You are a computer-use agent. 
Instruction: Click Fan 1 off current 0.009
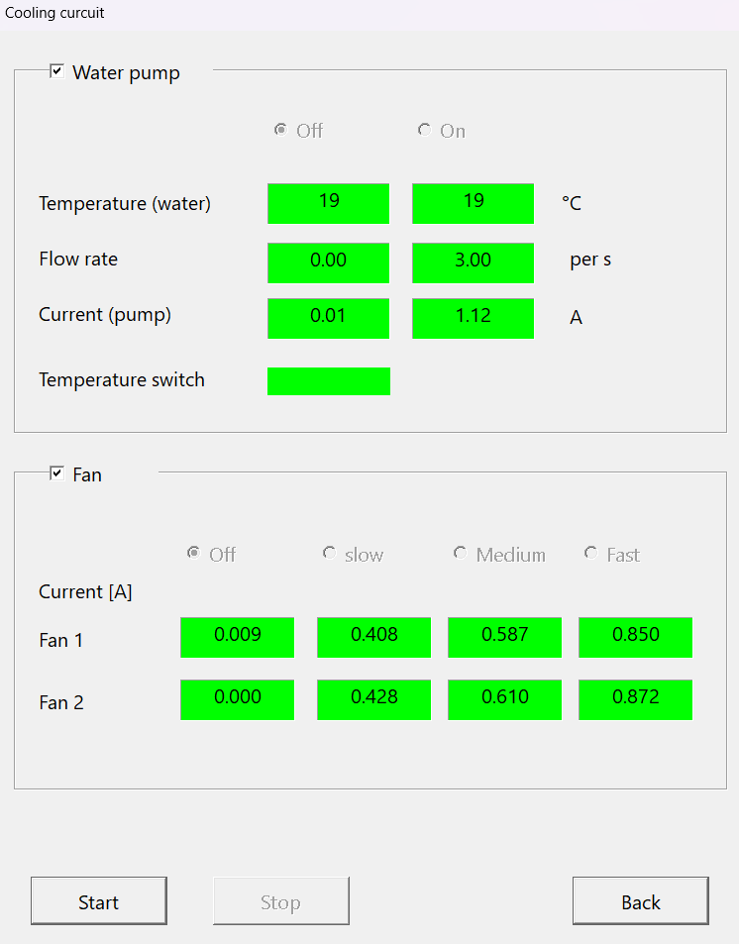(x=238, y=637)
